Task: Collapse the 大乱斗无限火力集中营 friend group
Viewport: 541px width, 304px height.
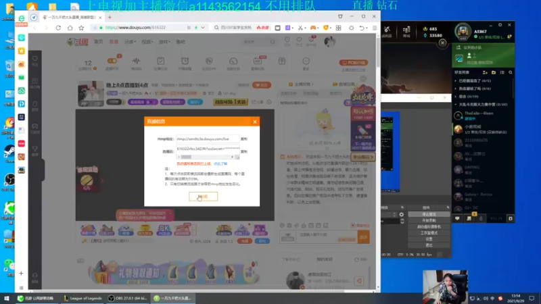Action: (x=480, y=105)
